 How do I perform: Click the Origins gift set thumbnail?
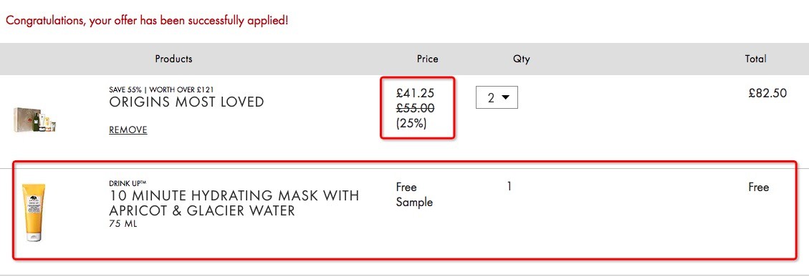pyautogui.click(x=34, y=120)
